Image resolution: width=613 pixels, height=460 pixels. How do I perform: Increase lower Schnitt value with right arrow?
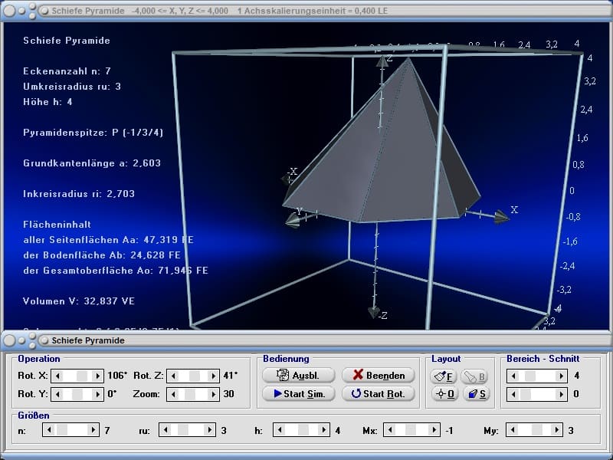562,394
